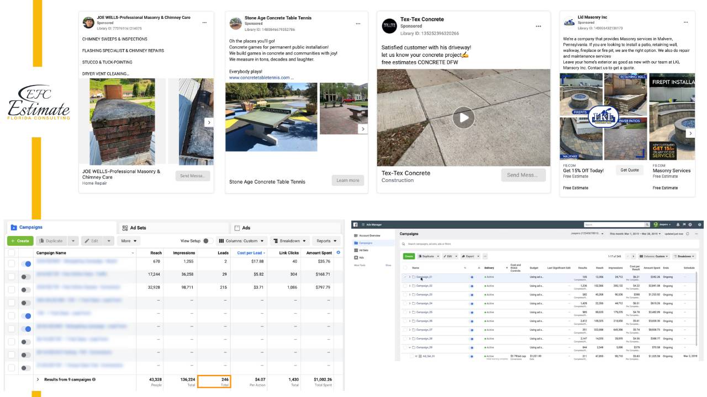Toggle Campaign_01 on/off switch
Image resolution: width=707 pixels, height=397 pixels.
coord(472,277)
